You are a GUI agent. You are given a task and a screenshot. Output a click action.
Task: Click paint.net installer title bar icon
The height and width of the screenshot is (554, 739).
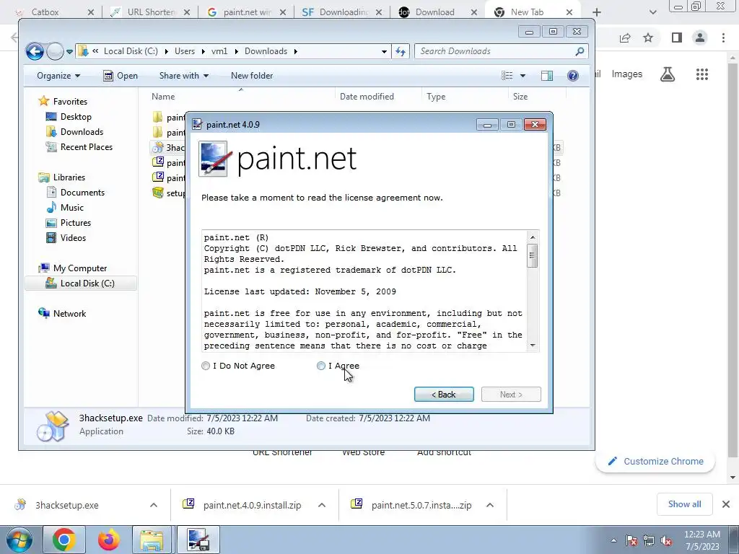click(197, 124)
